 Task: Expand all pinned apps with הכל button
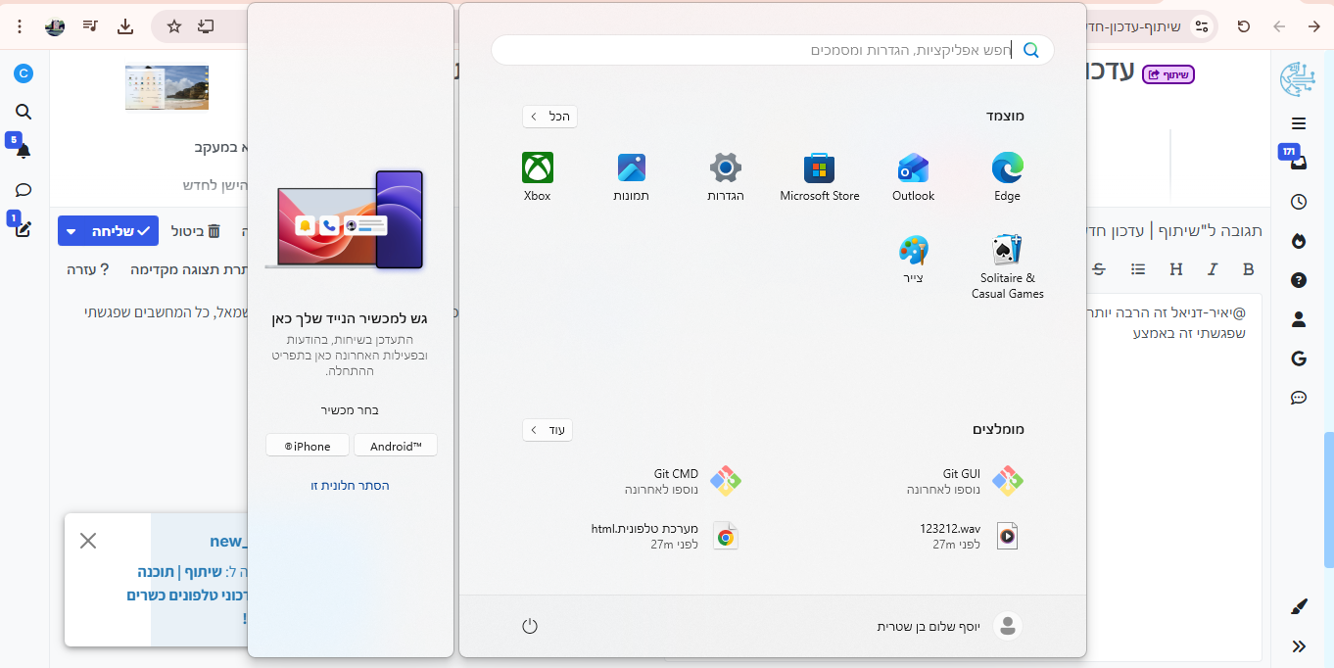click(x=549, y=117)
